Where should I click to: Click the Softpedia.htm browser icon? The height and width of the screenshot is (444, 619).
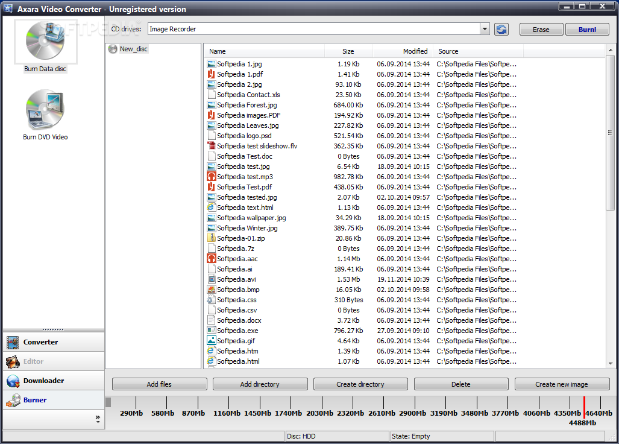[212, 352]
